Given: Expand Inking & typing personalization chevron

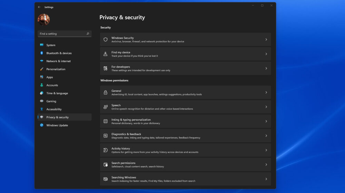Looking at the screenshot, I should [266, 121].
